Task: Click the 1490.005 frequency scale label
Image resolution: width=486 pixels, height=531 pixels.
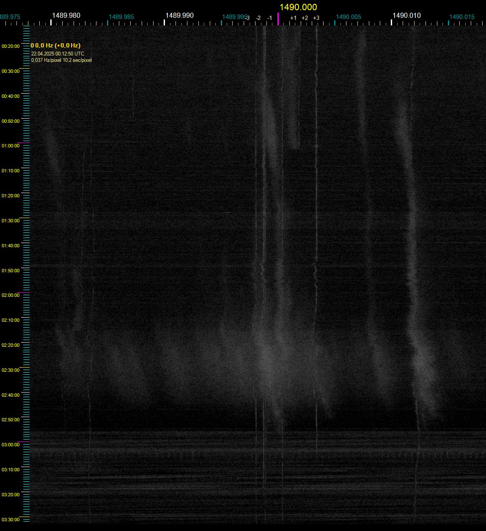Action: 349,17
